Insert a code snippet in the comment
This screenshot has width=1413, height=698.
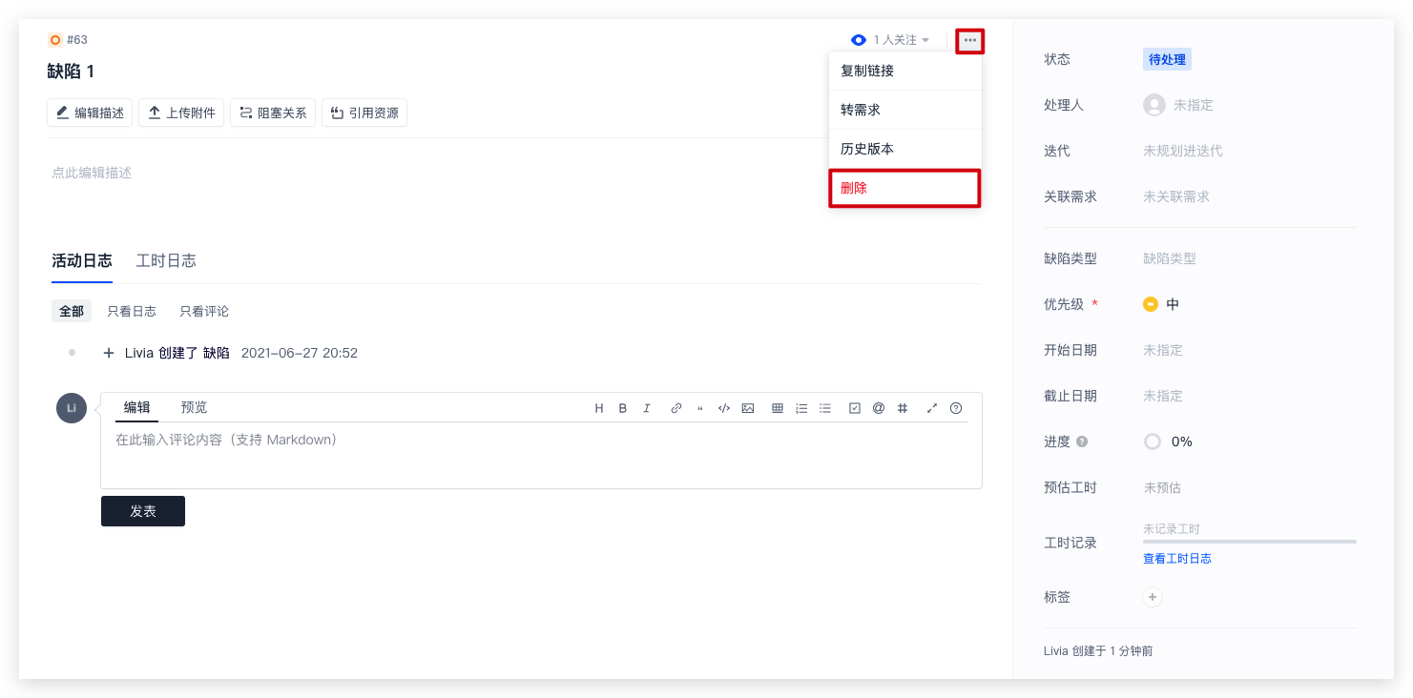pos(724,408)
